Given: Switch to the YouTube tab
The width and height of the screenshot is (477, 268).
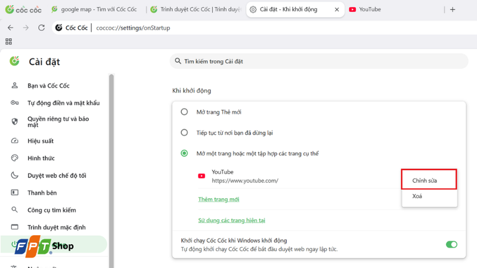Looking at the screenshot, I should pyautogui.click(x=365, y=10).
